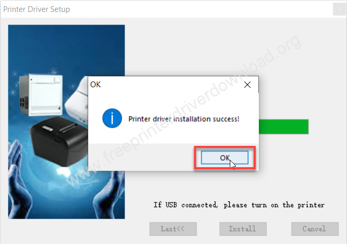347x244 pixels.
Task: Click the glowing light orb between the hands
Action: point(63,171)
